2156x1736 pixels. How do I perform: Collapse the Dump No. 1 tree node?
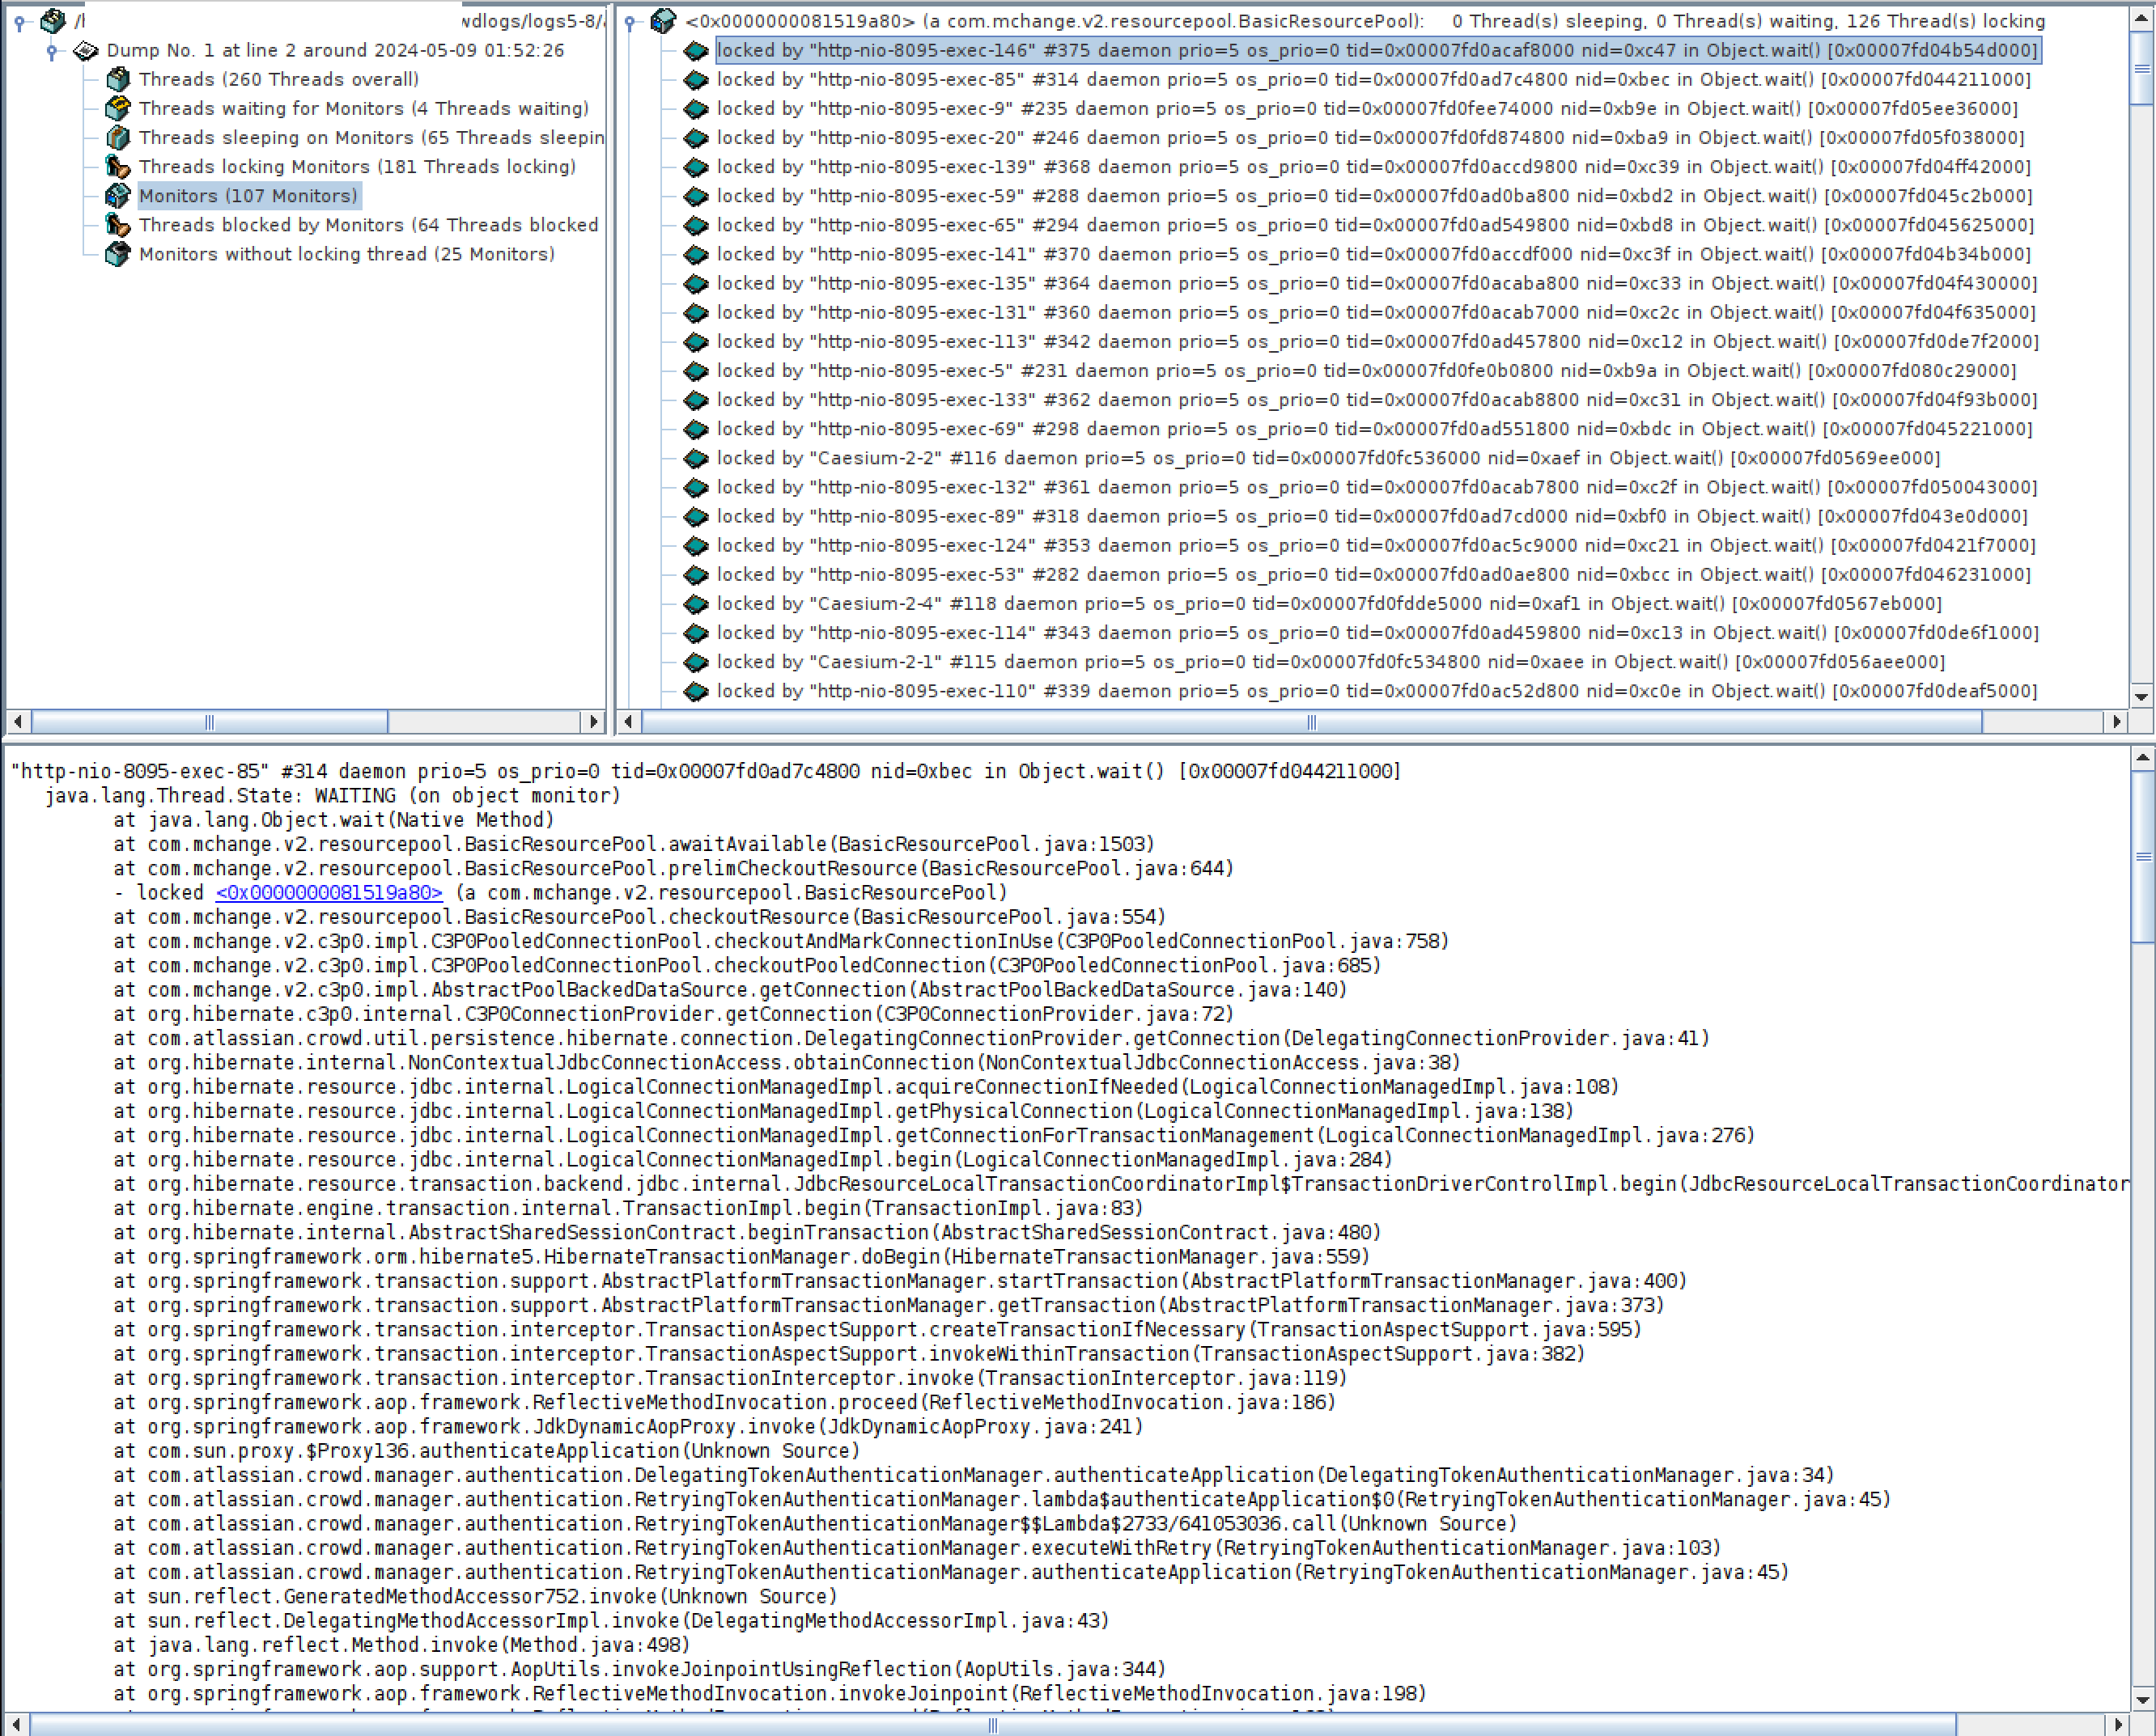pos(52,51)
